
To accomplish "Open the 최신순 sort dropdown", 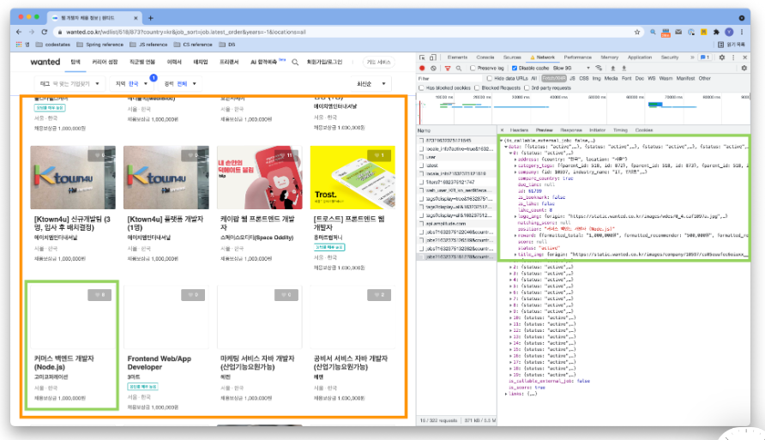I will [x=370, y=84].
